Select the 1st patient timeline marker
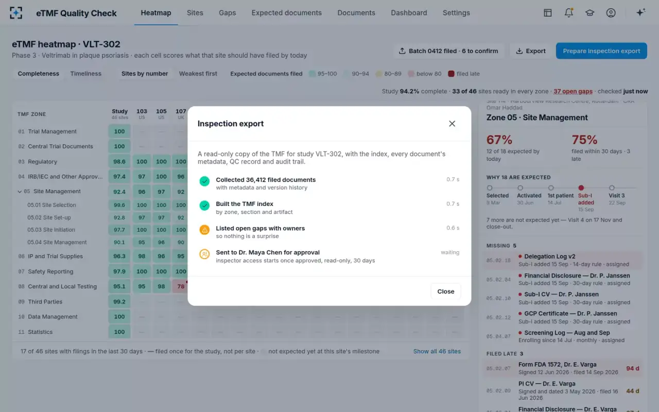The width and height of the screenshot is (659, 412). 551,188
